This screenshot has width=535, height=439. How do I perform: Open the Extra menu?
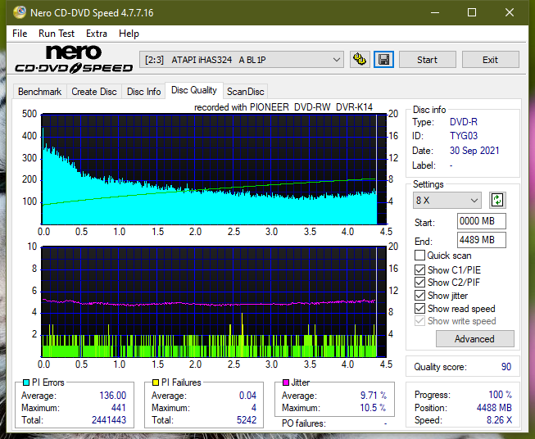tap(97, 34)
